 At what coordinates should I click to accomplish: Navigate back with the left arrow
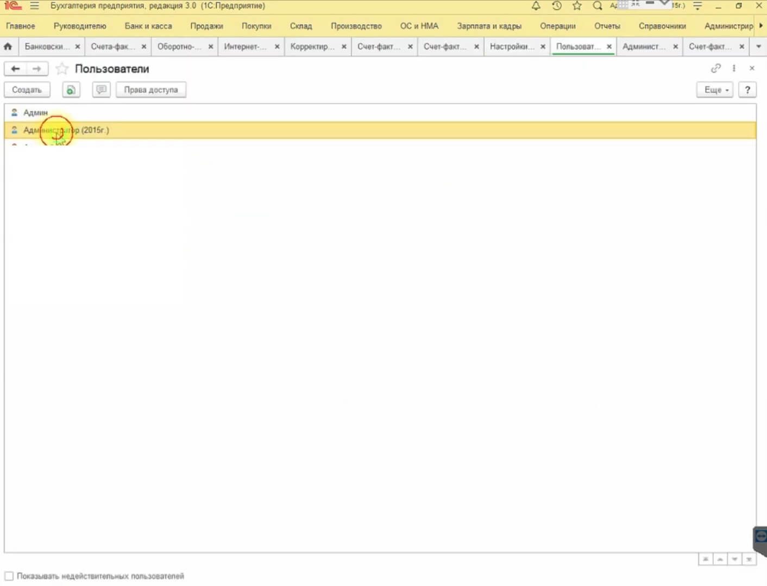pyautogui.click(x=15, y=69)
